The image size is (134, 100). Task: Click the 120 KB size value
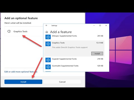[100, 66]
